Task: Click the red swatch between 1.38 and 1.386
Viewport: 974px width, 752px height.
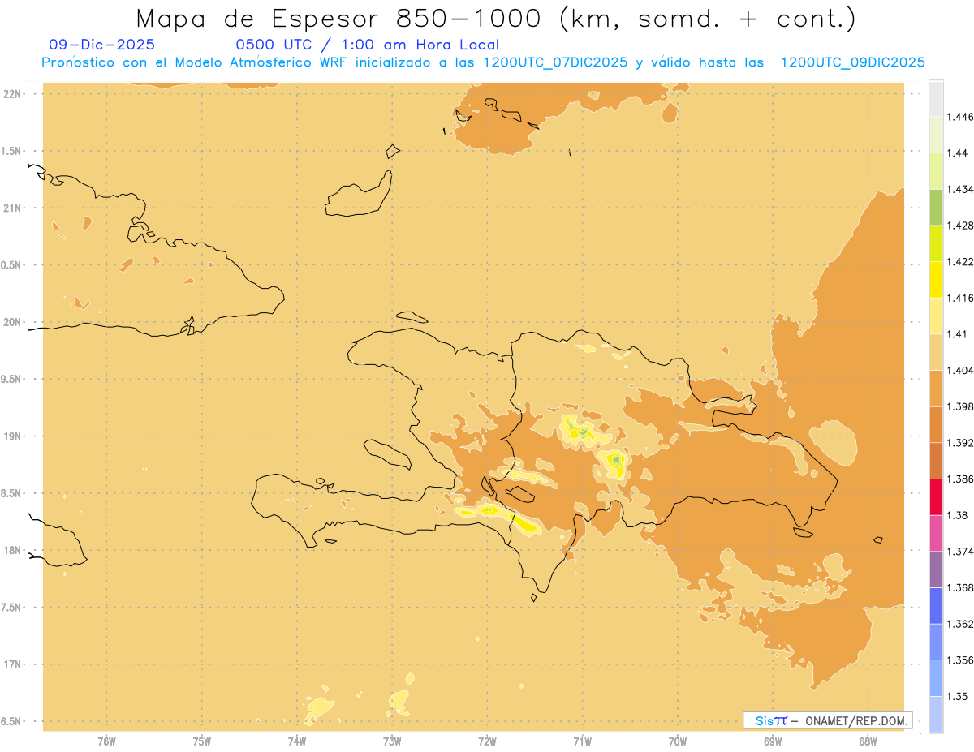Action: [x=936, y=496]
